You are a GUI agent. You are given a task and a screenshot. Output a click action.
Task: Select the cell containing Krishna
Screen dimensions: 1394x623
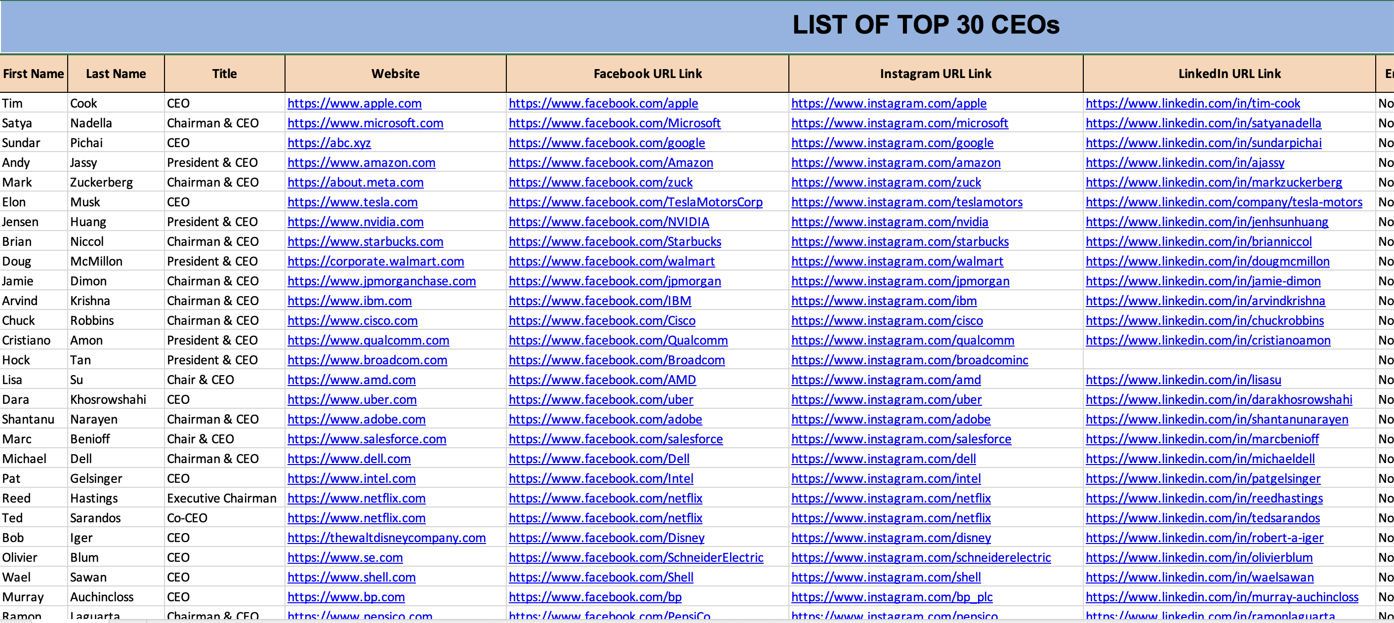116,301
